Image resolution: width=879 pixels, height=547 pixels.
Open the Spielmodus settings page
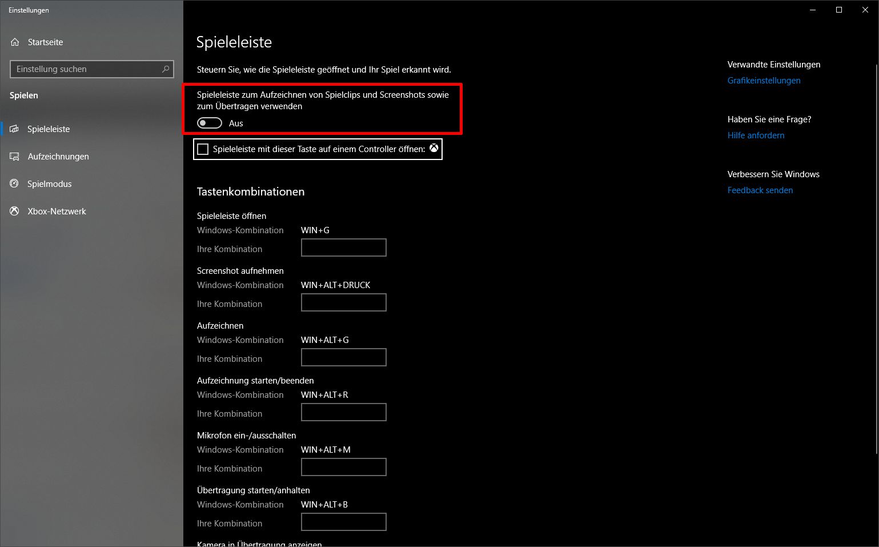pos(50,184)
